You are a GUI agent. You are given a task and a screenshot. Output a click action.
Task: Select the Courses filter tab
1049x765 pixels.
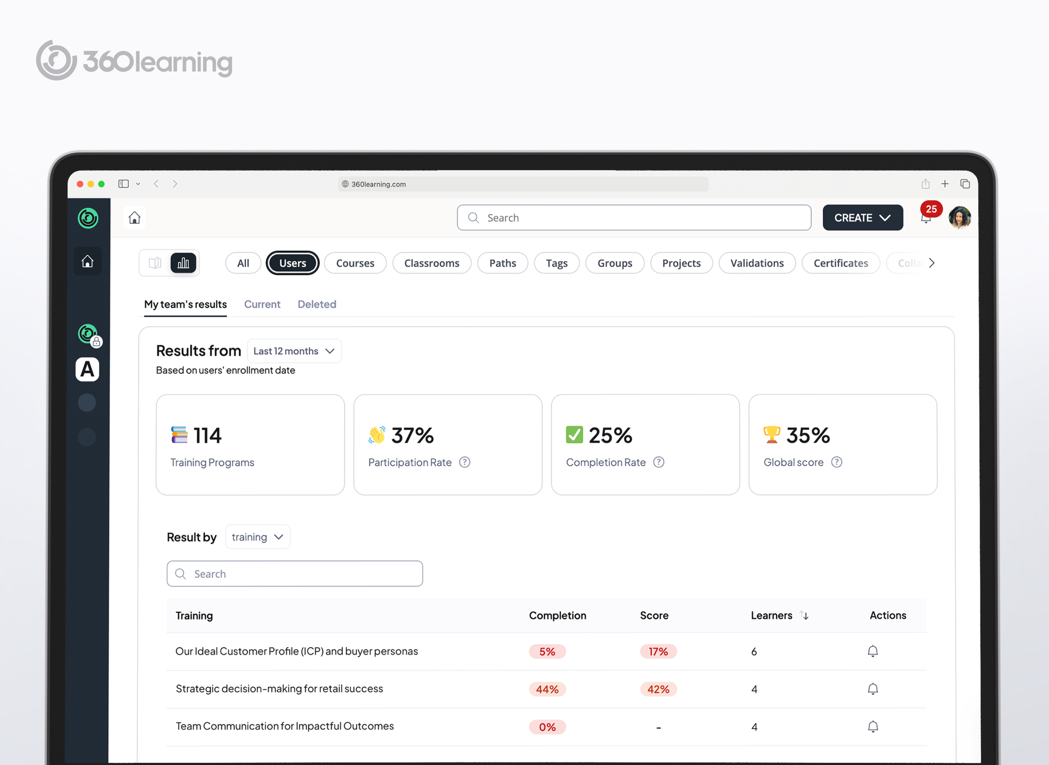tap(355, 263)
